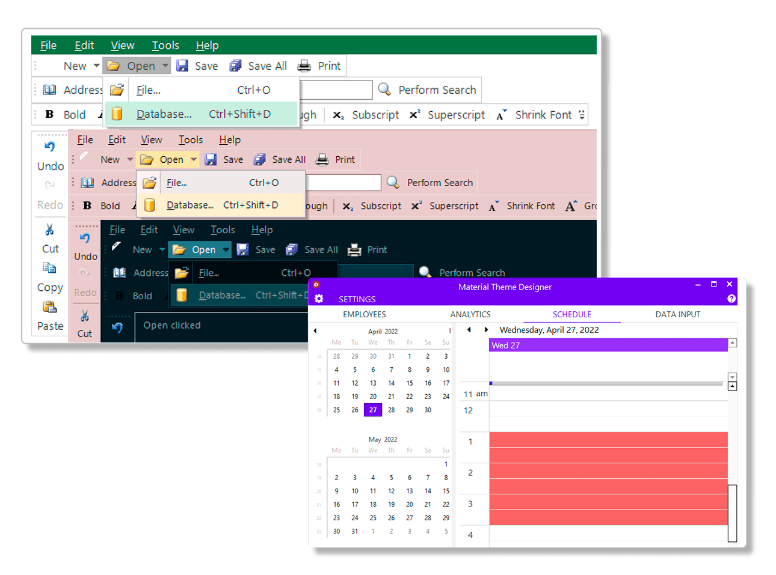Enable Subscript formatting

(366, 114)
